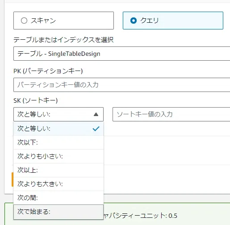Click the テーブルまたはインデックスを選択 label
Image resolution: width=230 pixels, height=225 pixels.
[63, 40]
